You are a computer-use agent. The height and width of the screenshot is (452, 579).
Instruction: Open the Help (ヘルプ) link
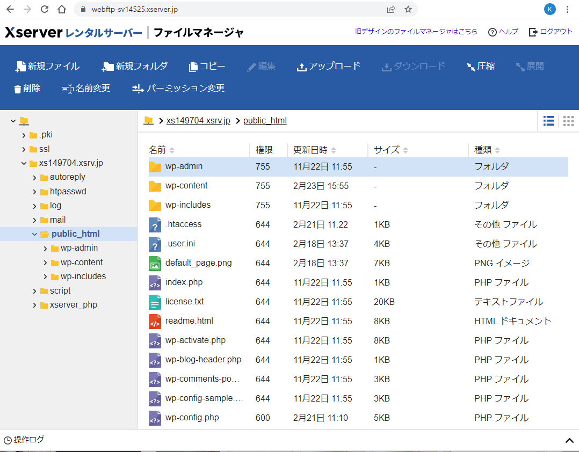(503, 32)
